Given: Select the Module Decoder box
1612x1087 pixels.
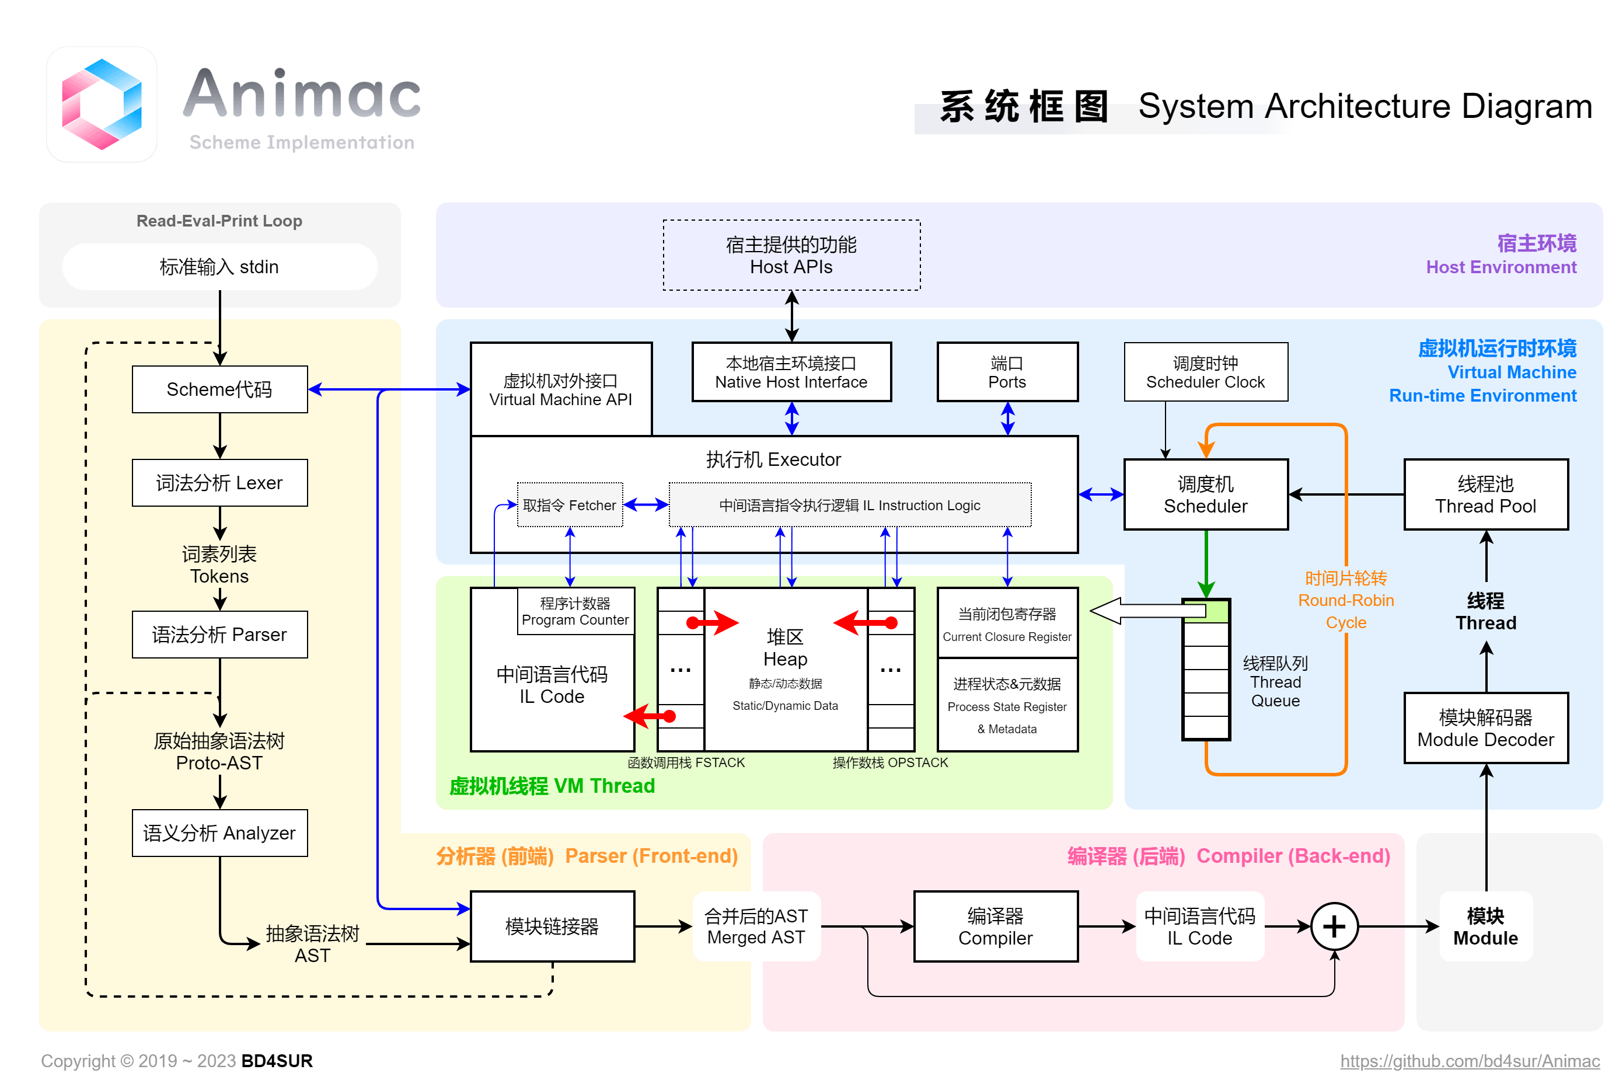Looking at the screenshot, I should [1485, 728].
